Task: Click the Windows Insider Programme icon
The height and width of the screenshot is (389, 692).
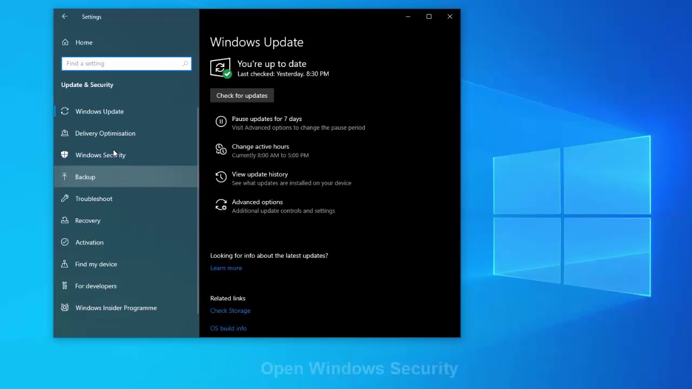Action: click(x=65, y=307)
